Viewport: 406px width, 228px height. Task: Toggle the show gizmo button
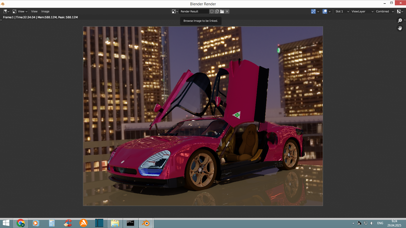313,11
